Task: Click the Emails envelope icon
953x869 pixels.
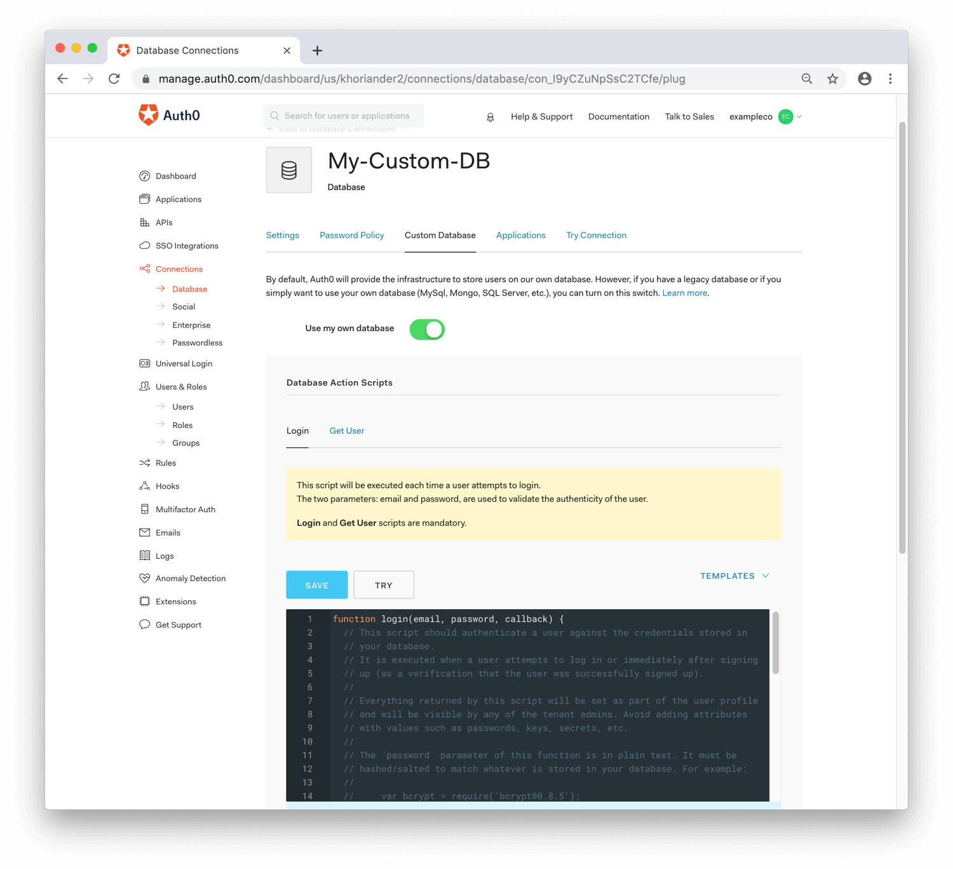Action: [x=145, y=532]
